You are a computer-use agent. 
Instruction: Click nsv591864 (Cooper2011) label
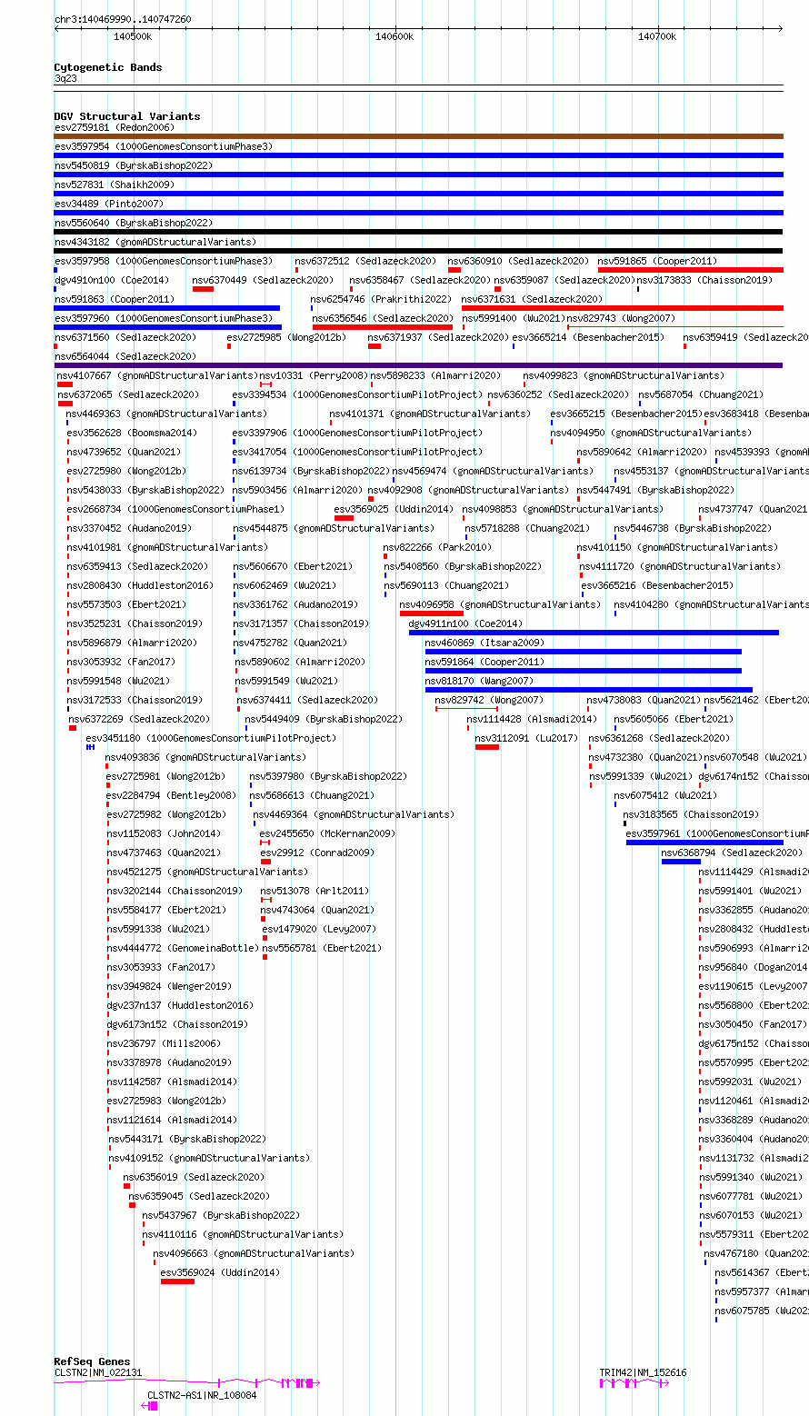(x=484, y=662)
